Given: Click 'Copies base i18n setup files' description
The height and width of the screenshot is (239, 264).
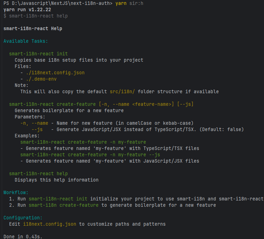Looking at the screenshot, I should click(x=53, y=60).
